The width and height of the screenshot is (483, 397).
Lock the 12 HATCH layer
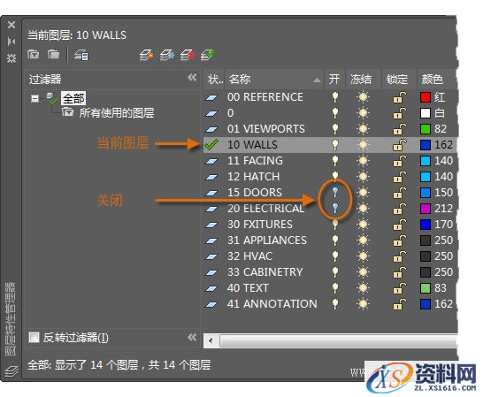pyautogui.click(x=400, y=177)
